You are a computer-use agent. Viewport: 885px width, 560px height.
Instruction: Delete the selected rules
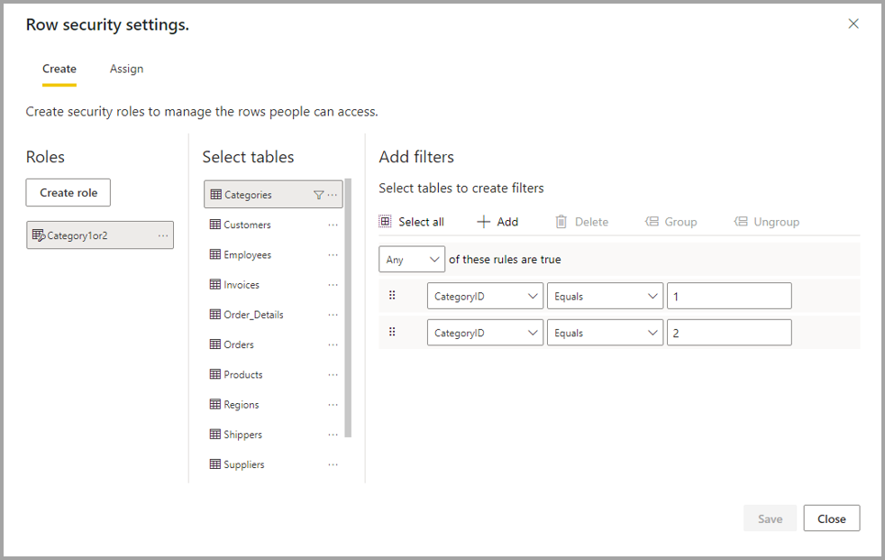[x=582, y=222]
